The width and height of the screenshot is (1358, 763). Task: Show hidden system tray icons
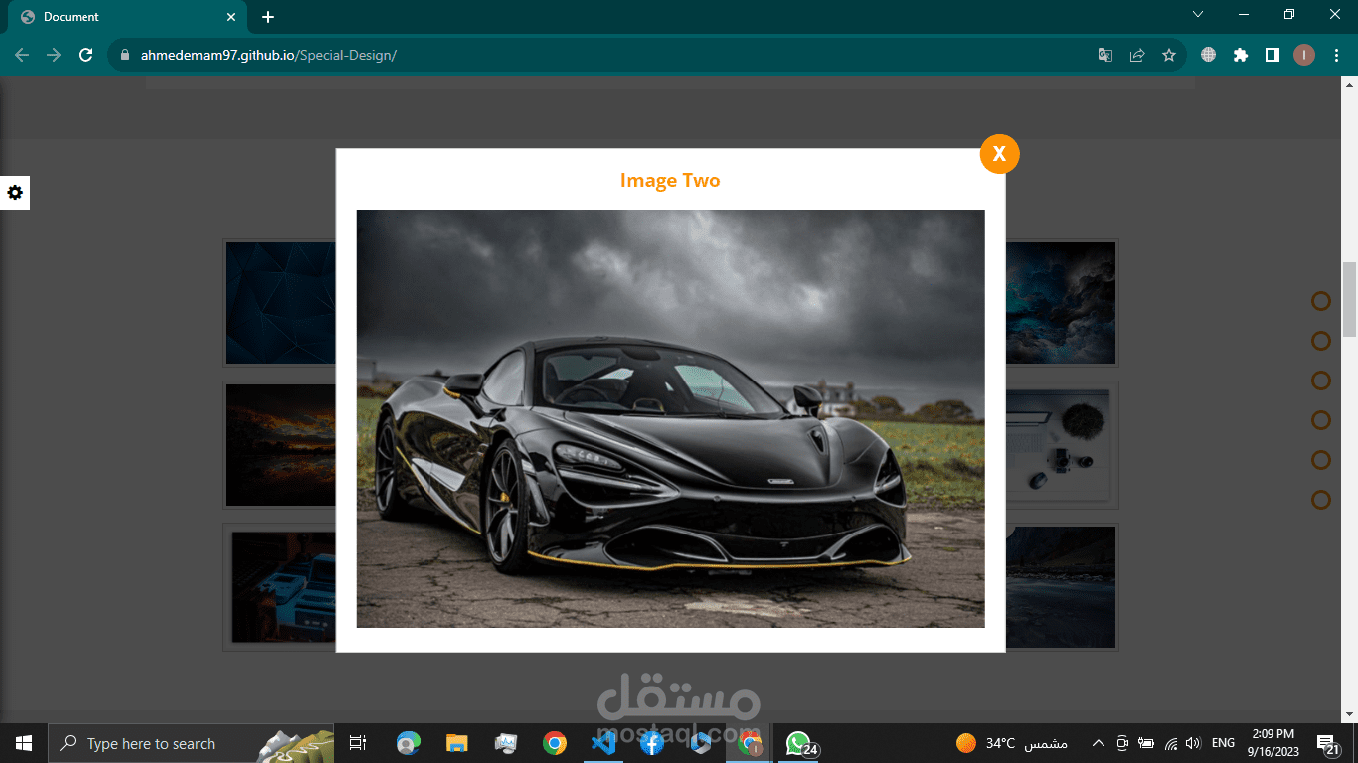[x=1098, y=743]
